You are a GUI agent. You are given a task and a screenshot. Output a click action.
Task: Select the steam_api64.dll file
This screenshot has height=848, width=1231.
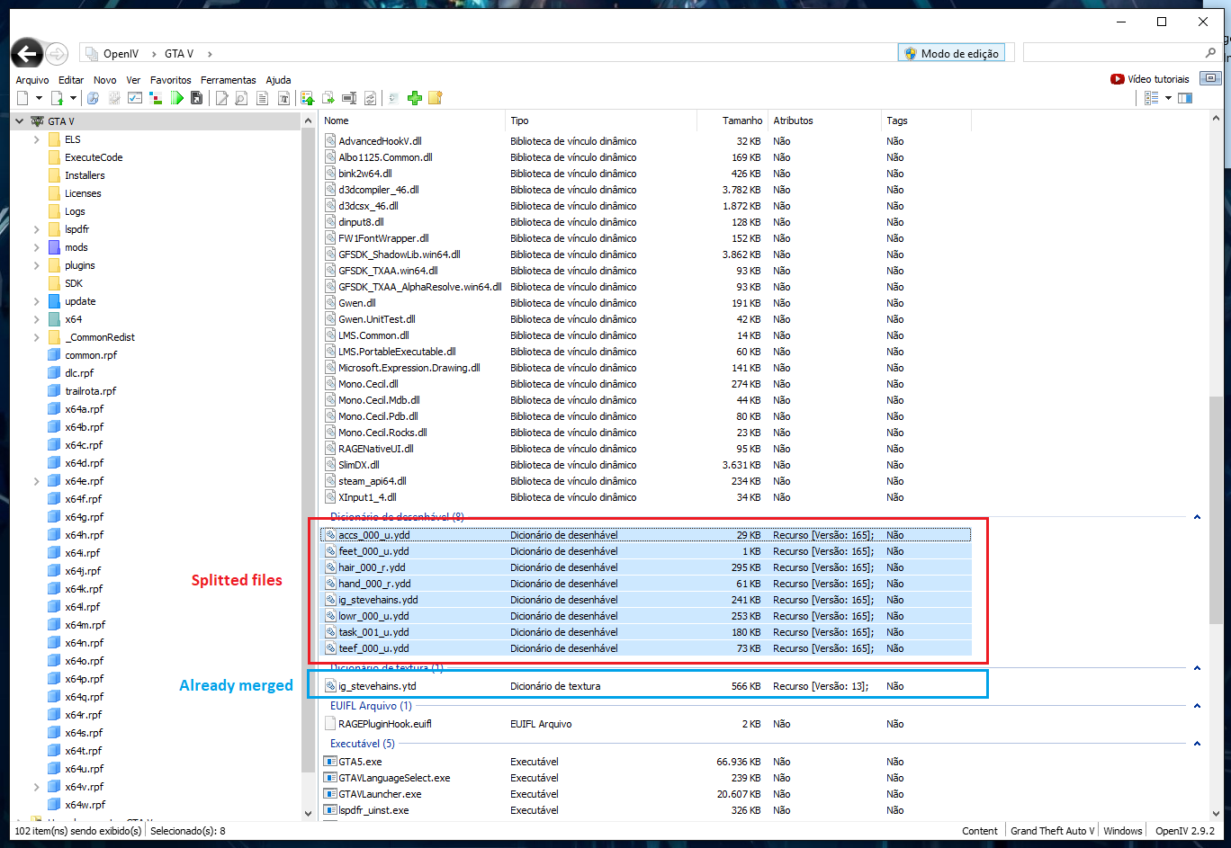click(x=647, y=481)
